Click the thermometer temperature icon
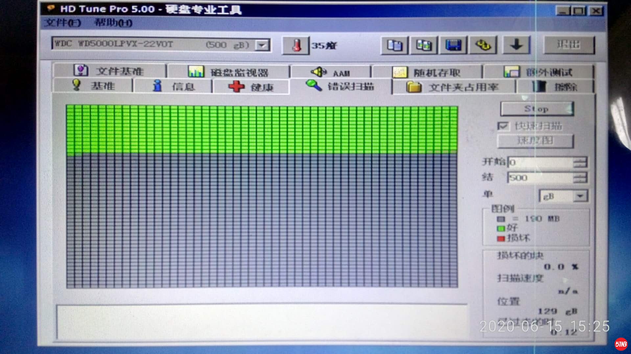 (296, 45)
